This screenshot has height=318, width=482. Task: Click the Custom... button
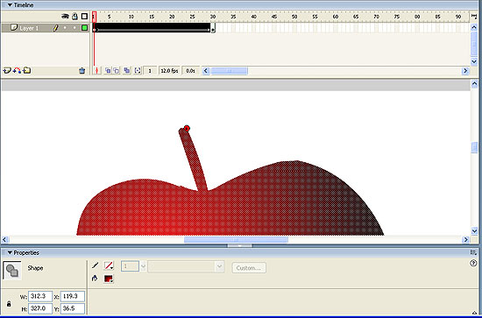[x=249, y=267]
